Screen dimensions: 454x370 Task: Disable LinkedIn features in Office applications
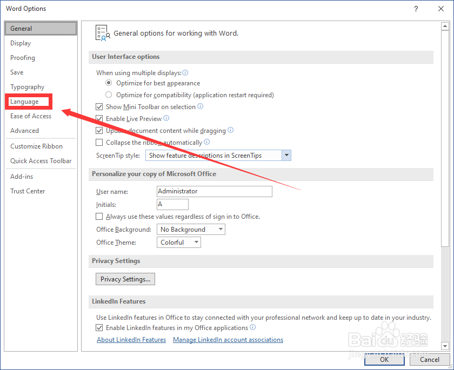click(99, 328)
